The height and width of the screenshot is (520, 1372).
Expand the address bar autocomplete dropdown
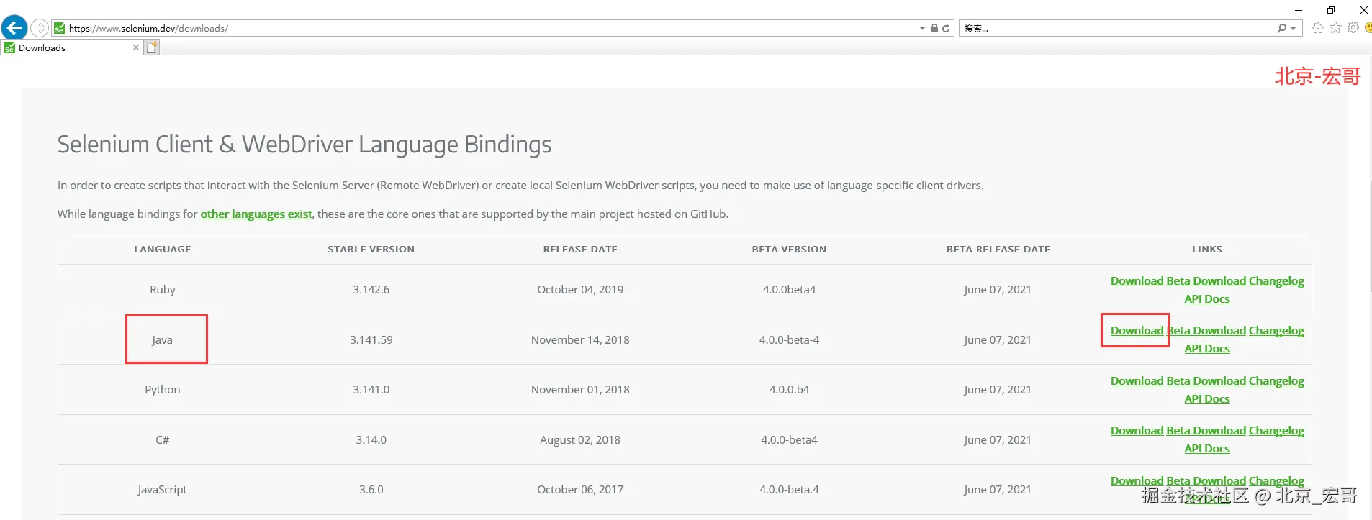(x=922, y=29)
